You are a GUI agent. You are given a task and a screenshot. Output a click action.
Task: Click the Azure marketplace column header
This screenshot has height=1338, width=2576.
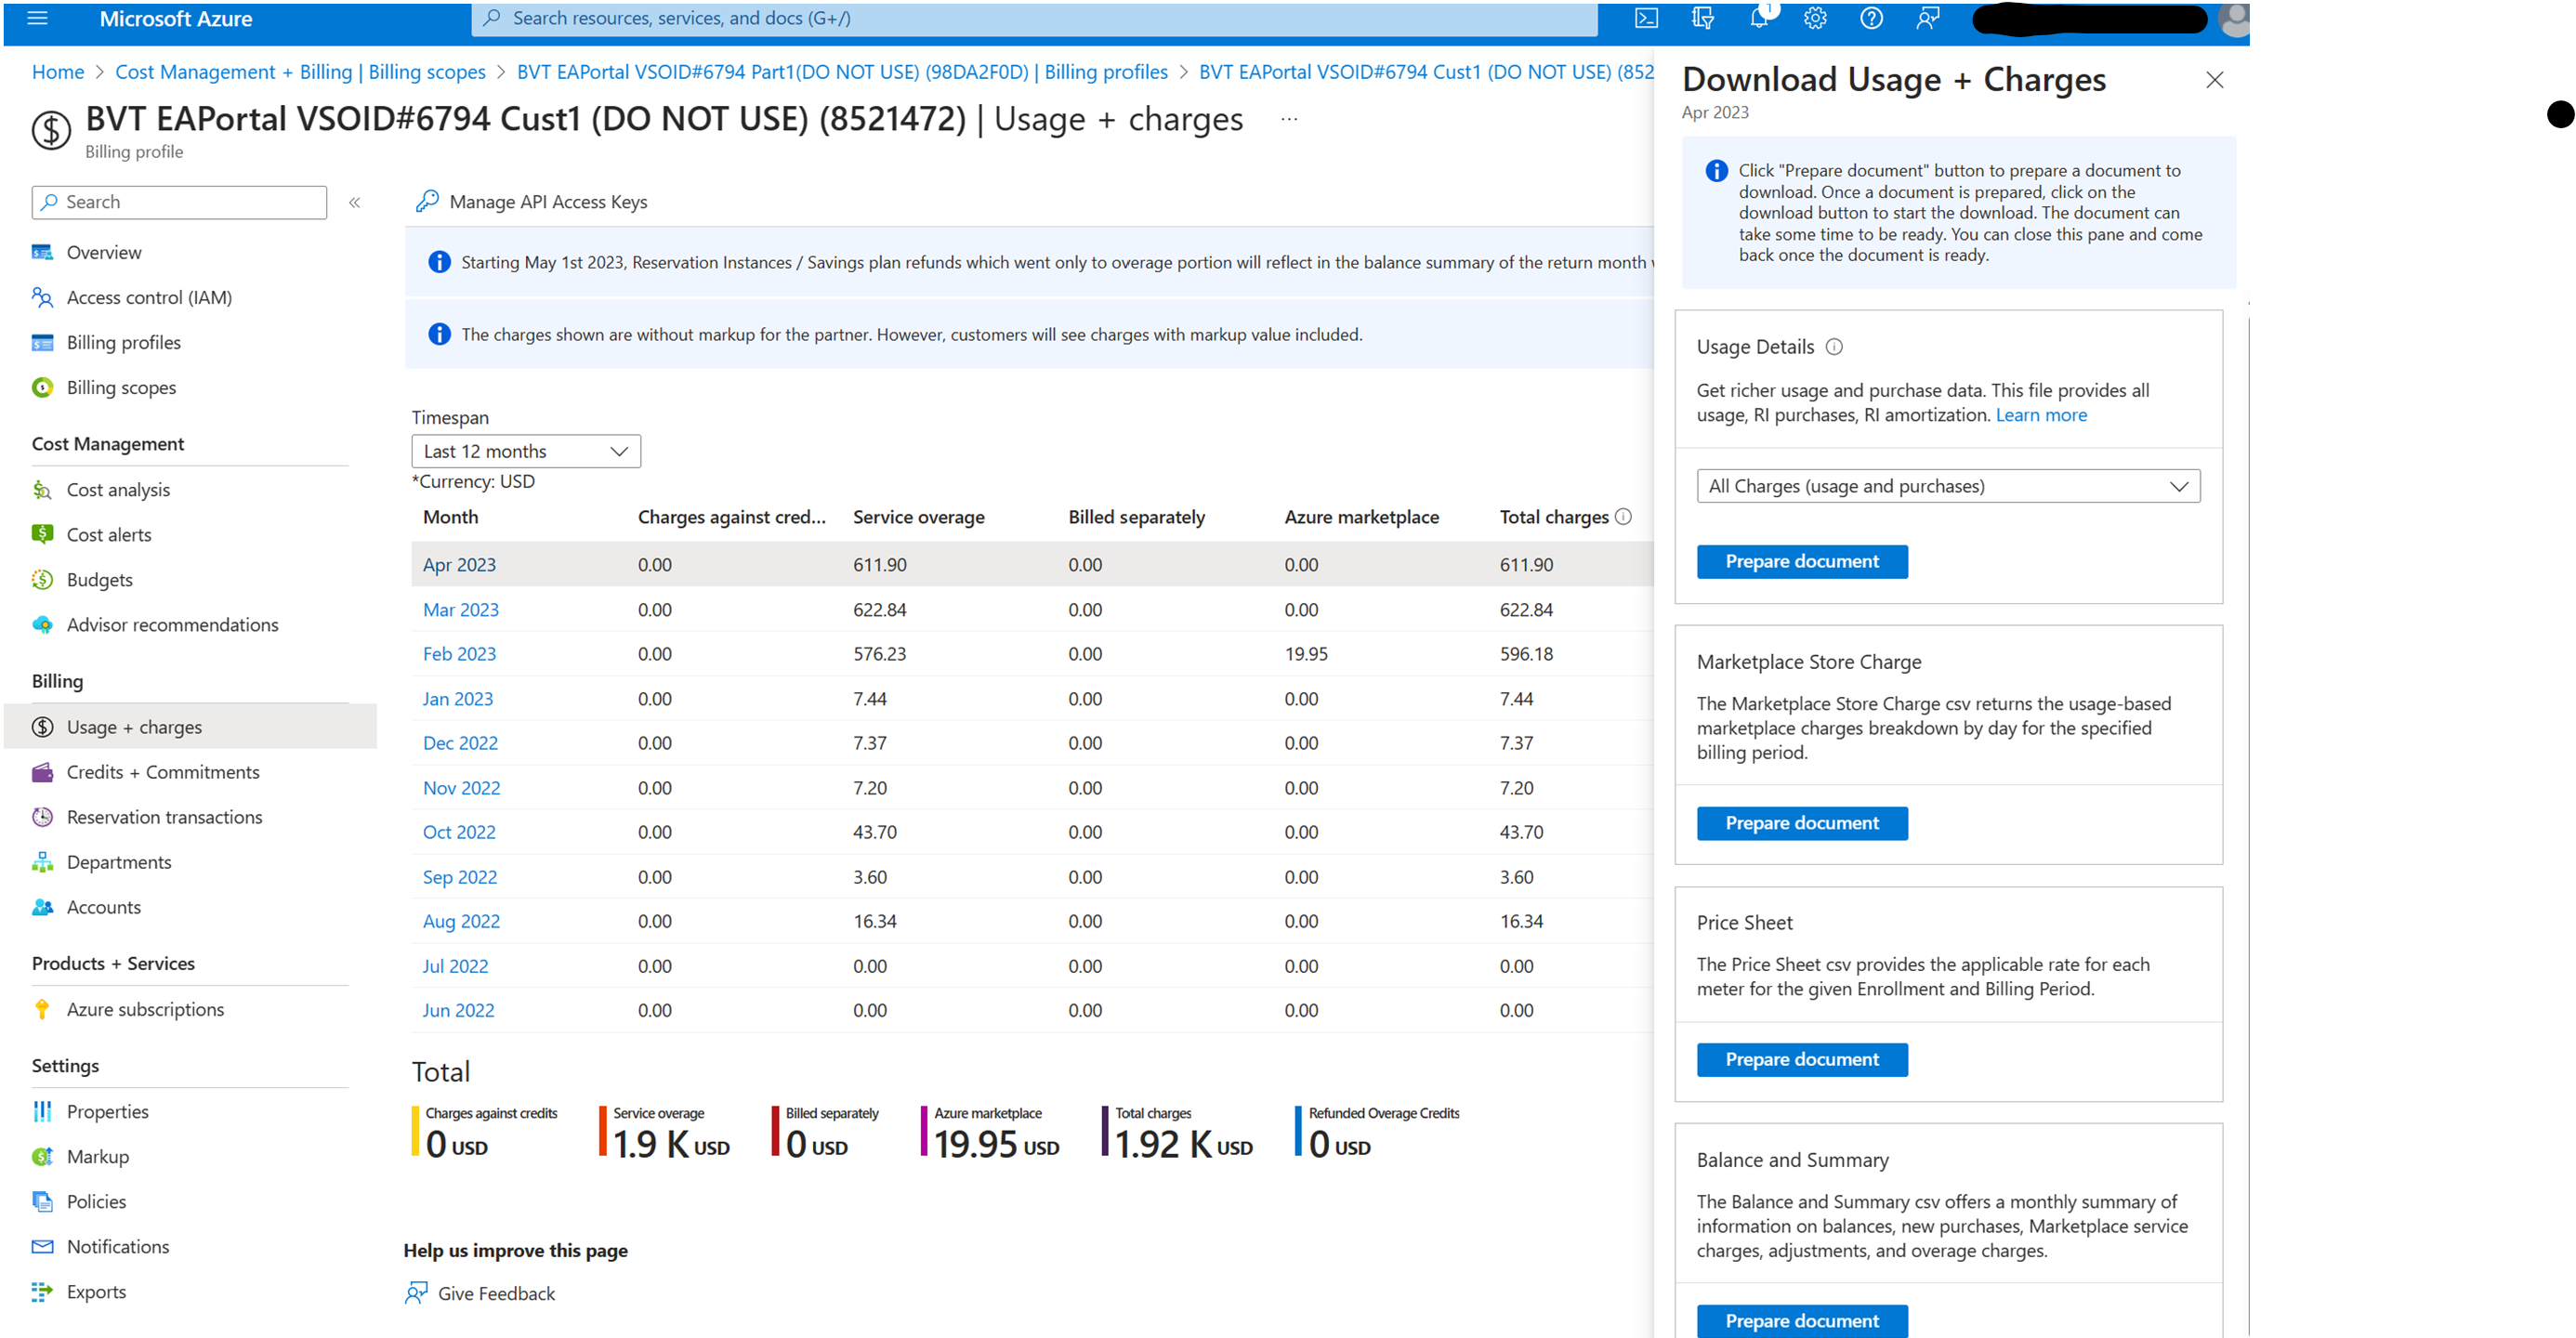[1361, 516]
